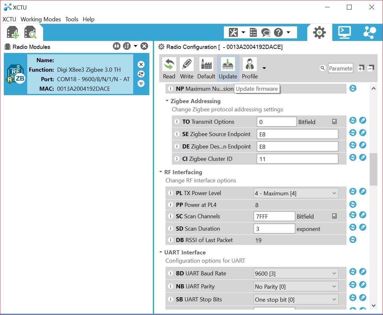The image size is (383, 315).
Task: Click the Read settings button
Action: (x=169, y=68)
